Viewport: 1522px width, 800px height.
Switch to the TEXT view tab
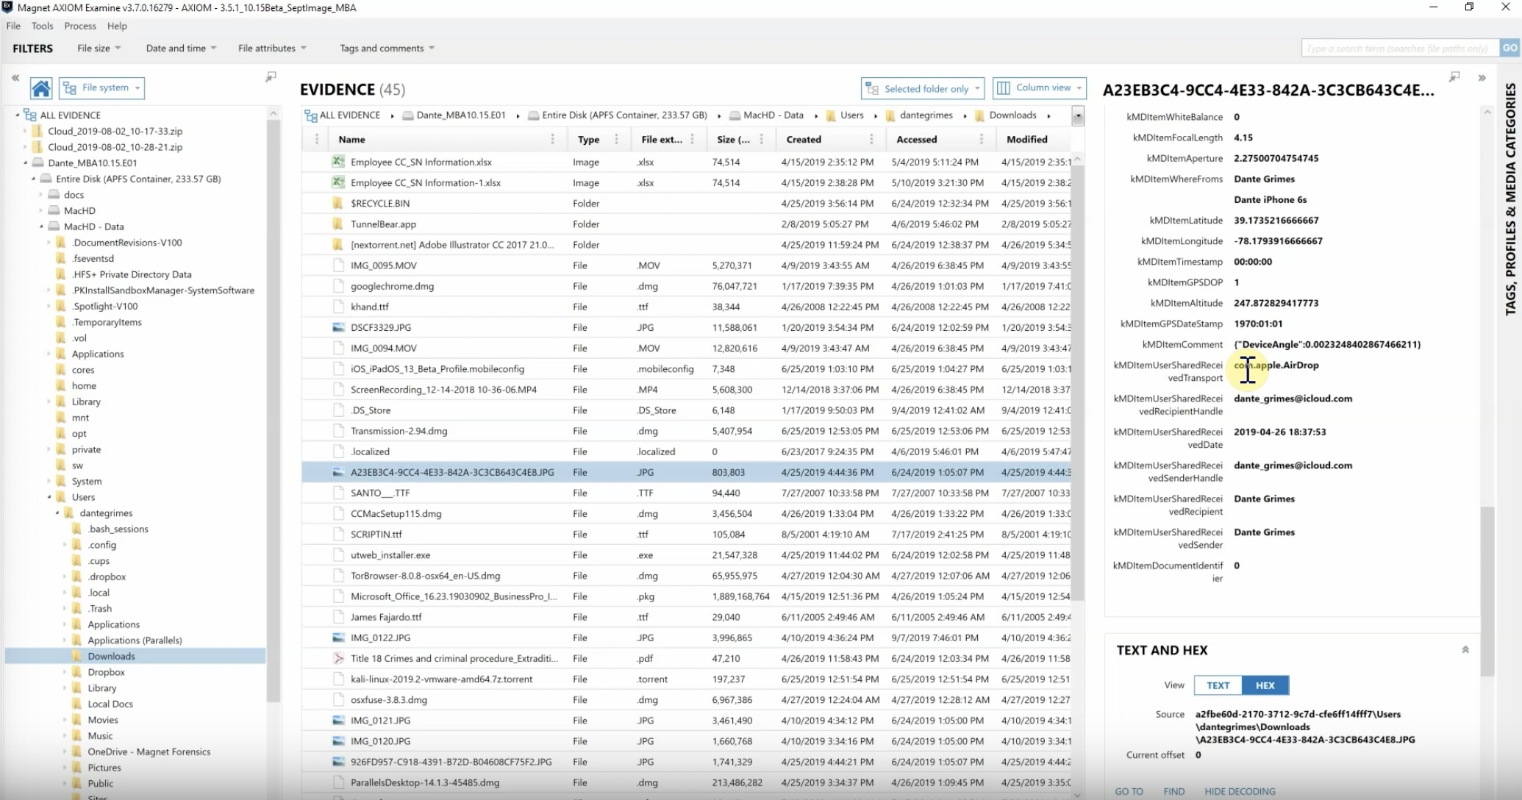coord(1218,685)
